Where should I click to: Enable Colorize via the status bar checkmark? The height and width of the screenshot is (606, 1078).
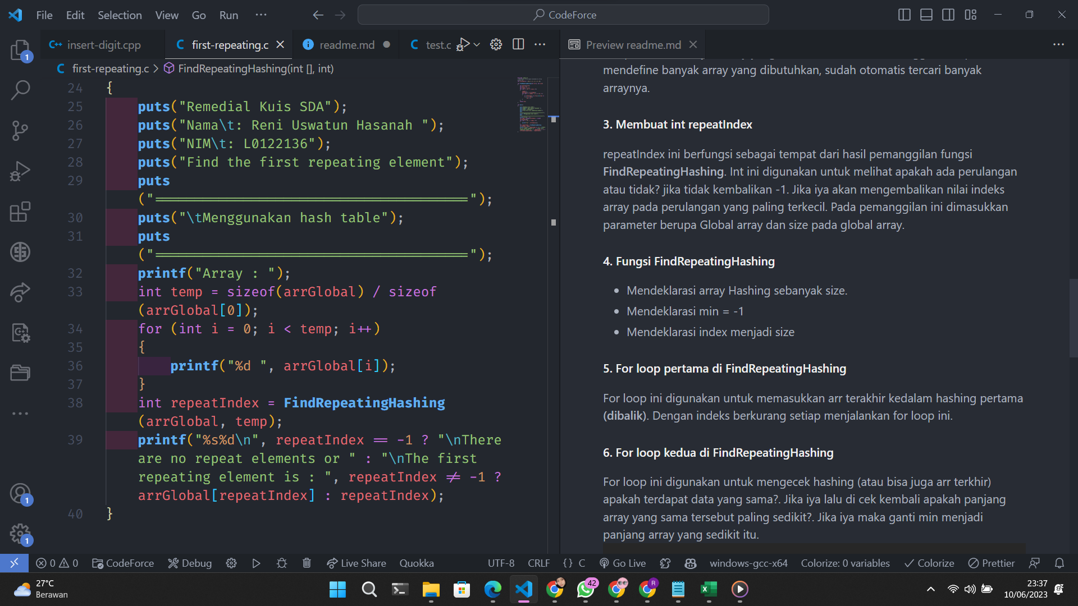929,563
